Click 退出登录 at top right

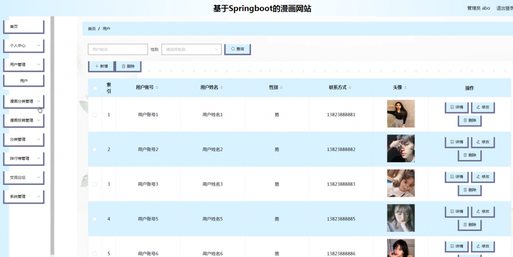coord(505,8)
